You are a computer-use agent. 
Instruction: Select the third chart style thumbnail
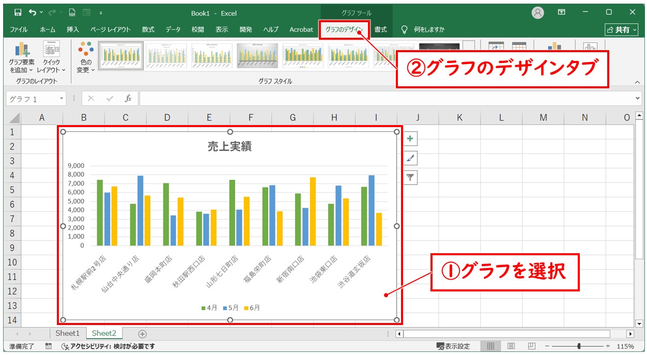[x=212, y=55]
